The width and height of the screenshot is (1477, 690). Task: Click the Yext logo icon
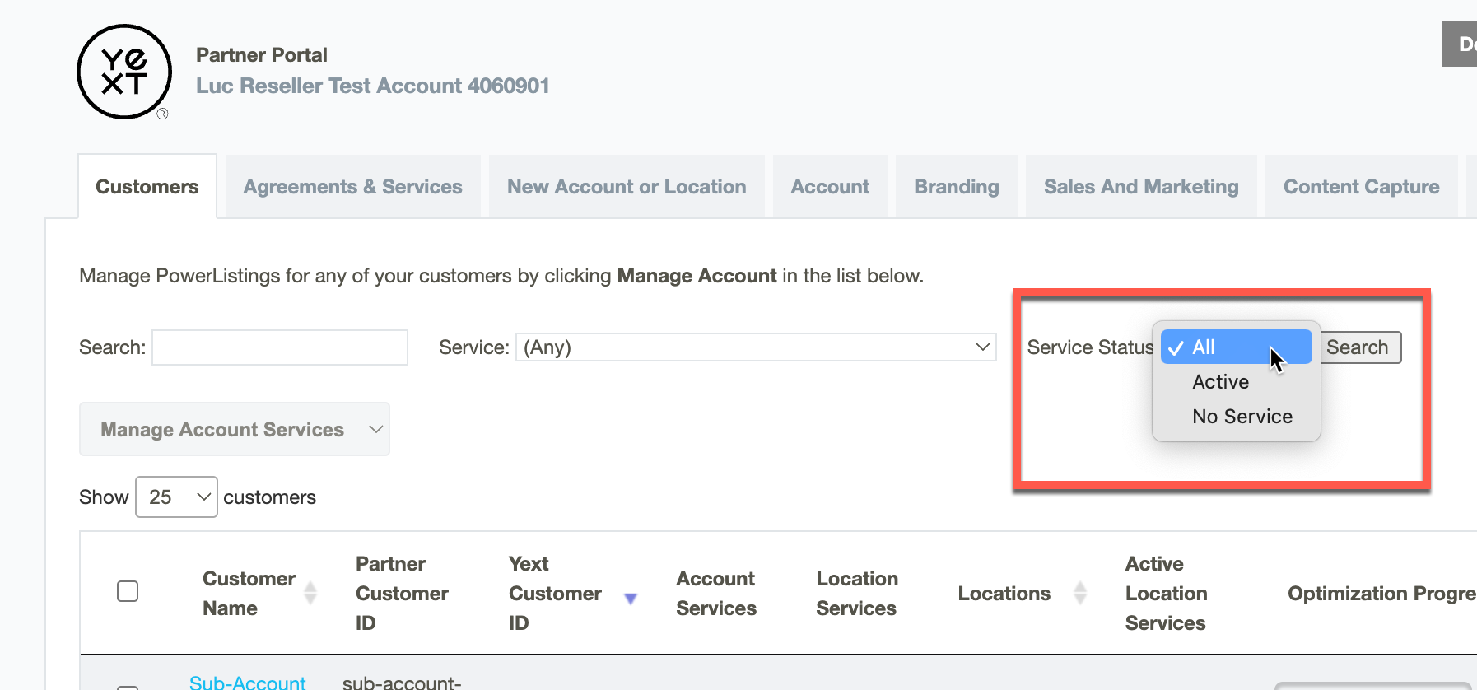(x=124, y=72)
